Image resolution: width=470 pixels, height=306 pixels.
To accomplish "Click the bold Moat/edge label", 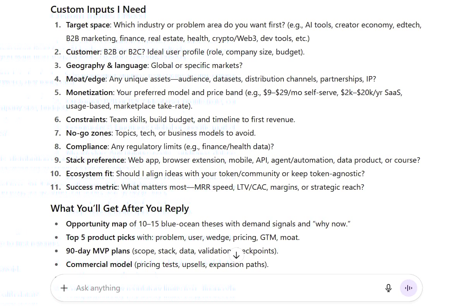I will [x=86, y=79].
